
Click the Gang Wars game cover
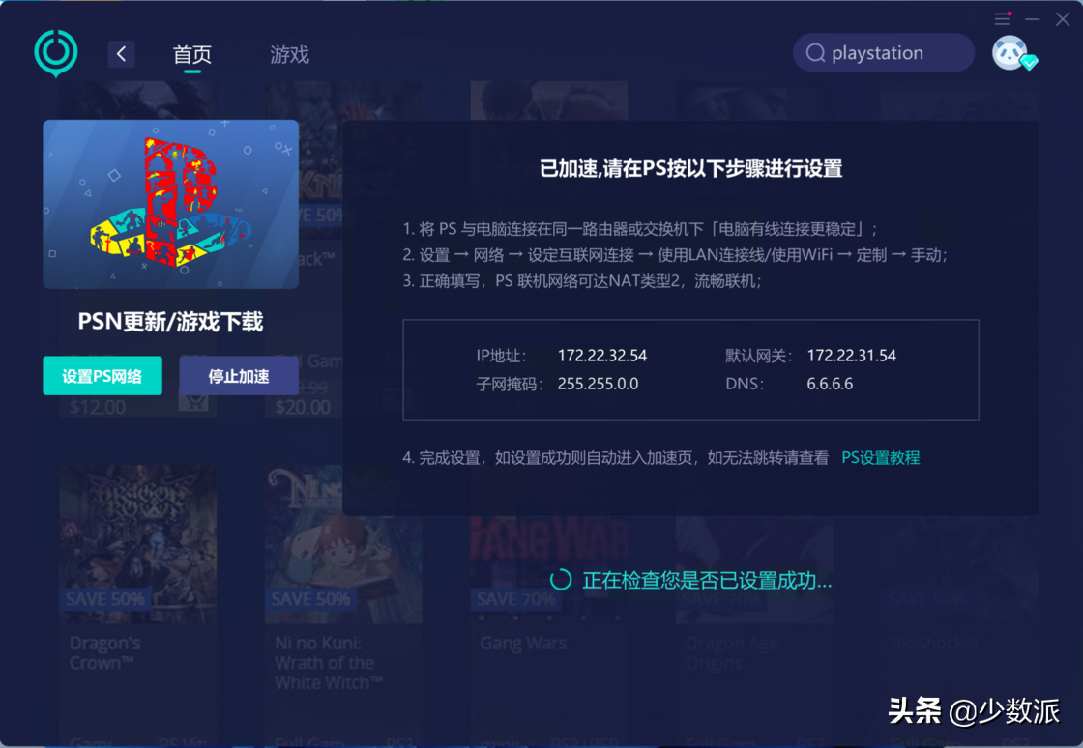click(549, 570)
